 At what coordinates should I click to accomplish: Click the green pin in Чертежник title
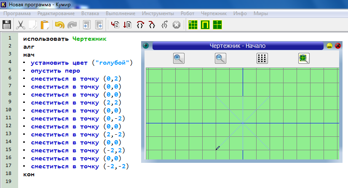pyautogui.click(x=146, y=46)
